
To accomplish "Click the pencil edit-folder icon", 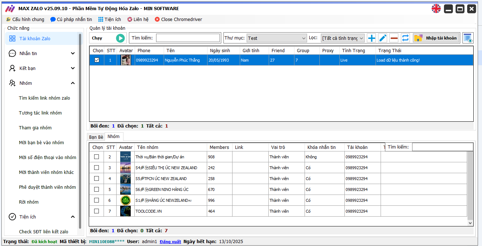I will click(x=383, y=38).
